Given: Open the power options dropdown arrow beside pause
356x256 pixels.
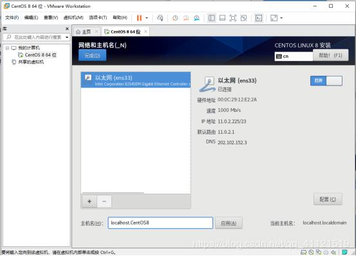Looking at the screenshot, I should point(147,18).
